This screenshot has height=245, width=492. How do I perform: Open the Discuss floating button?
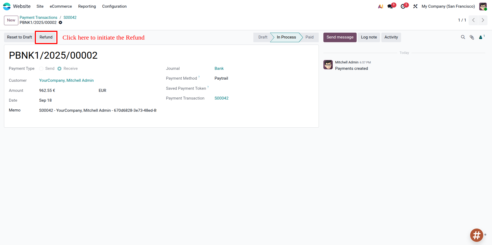click(476, 235)
